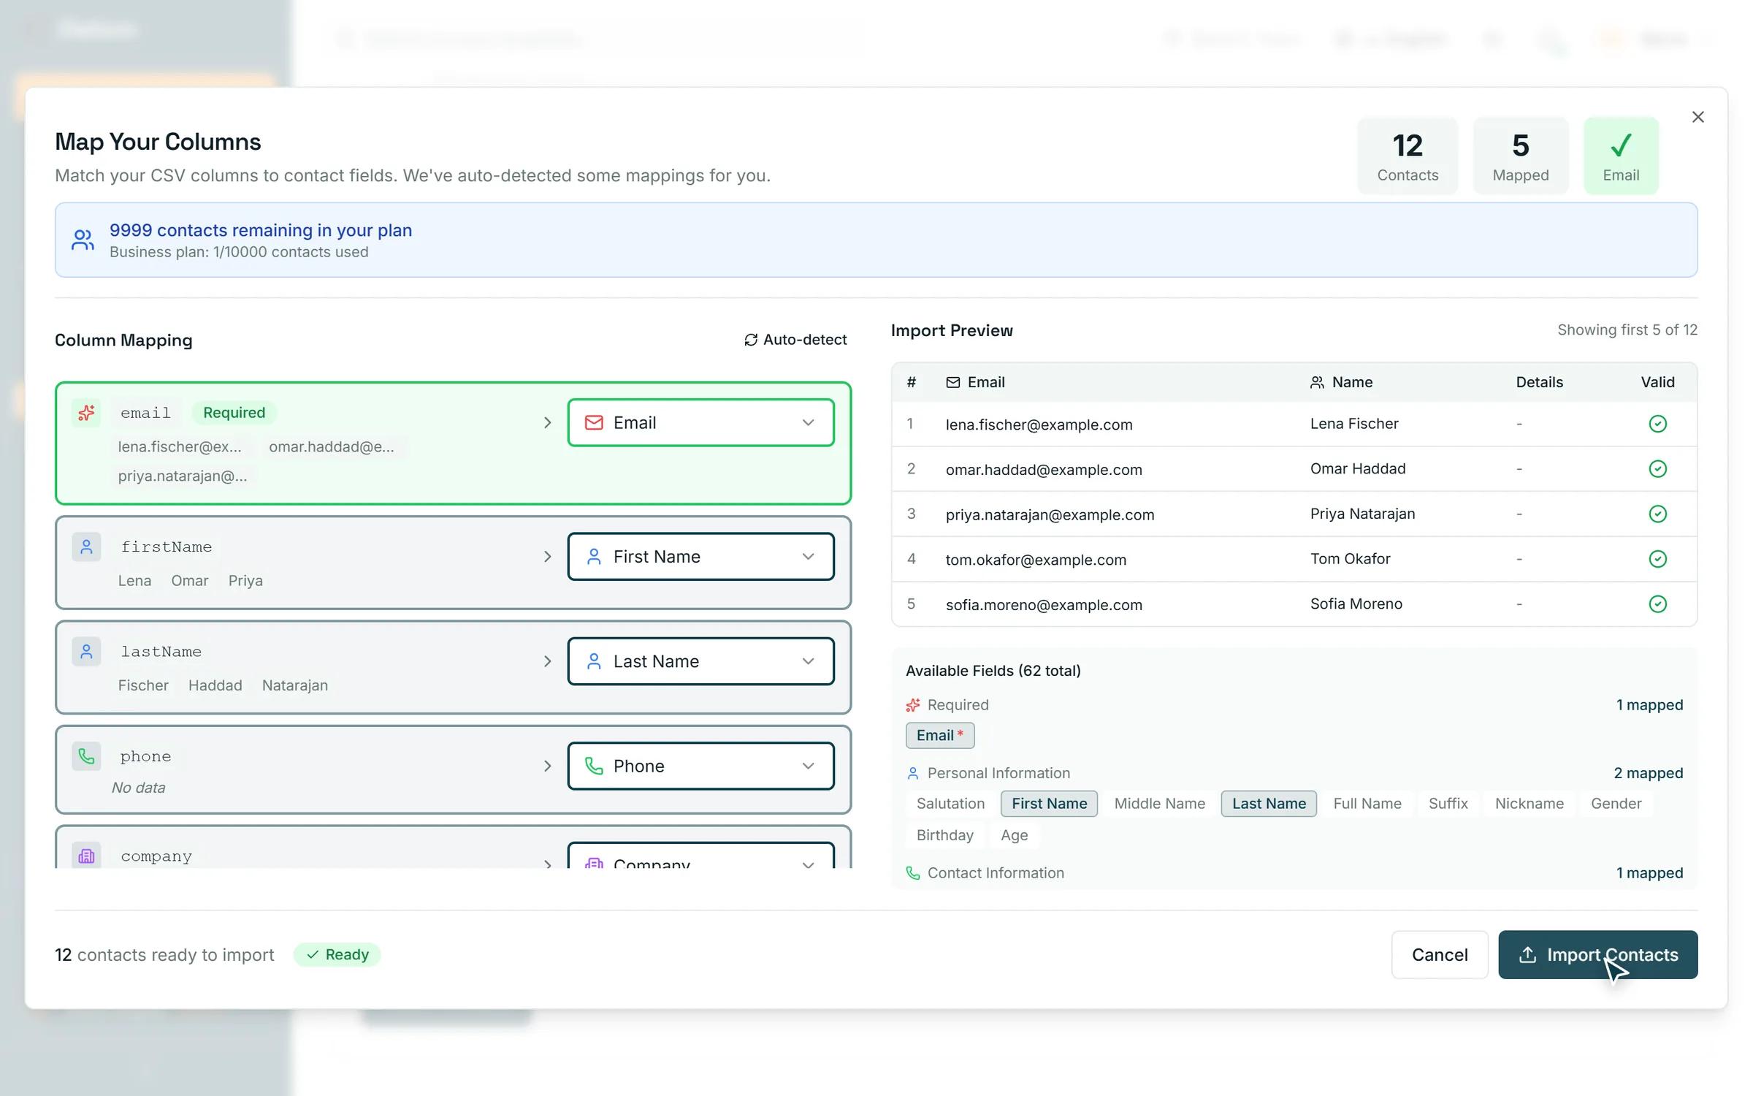
Task: Click valid check icon for Tom Okafor row
Action: tap(1657, 559)
